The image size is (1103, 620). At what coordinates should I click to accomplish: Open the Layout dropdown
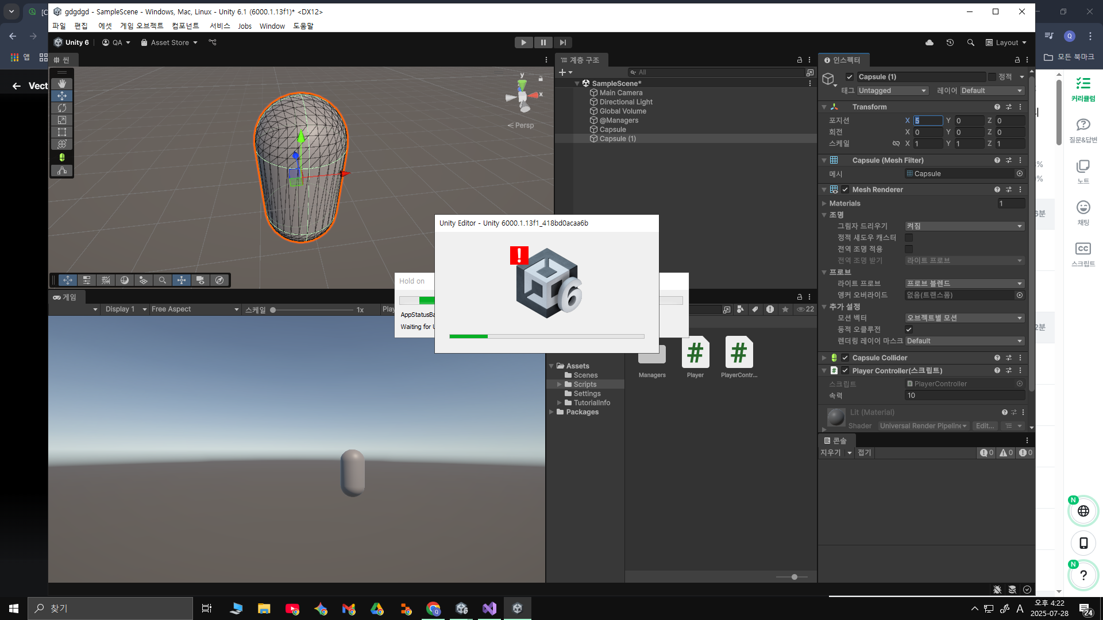[1006, 42]
